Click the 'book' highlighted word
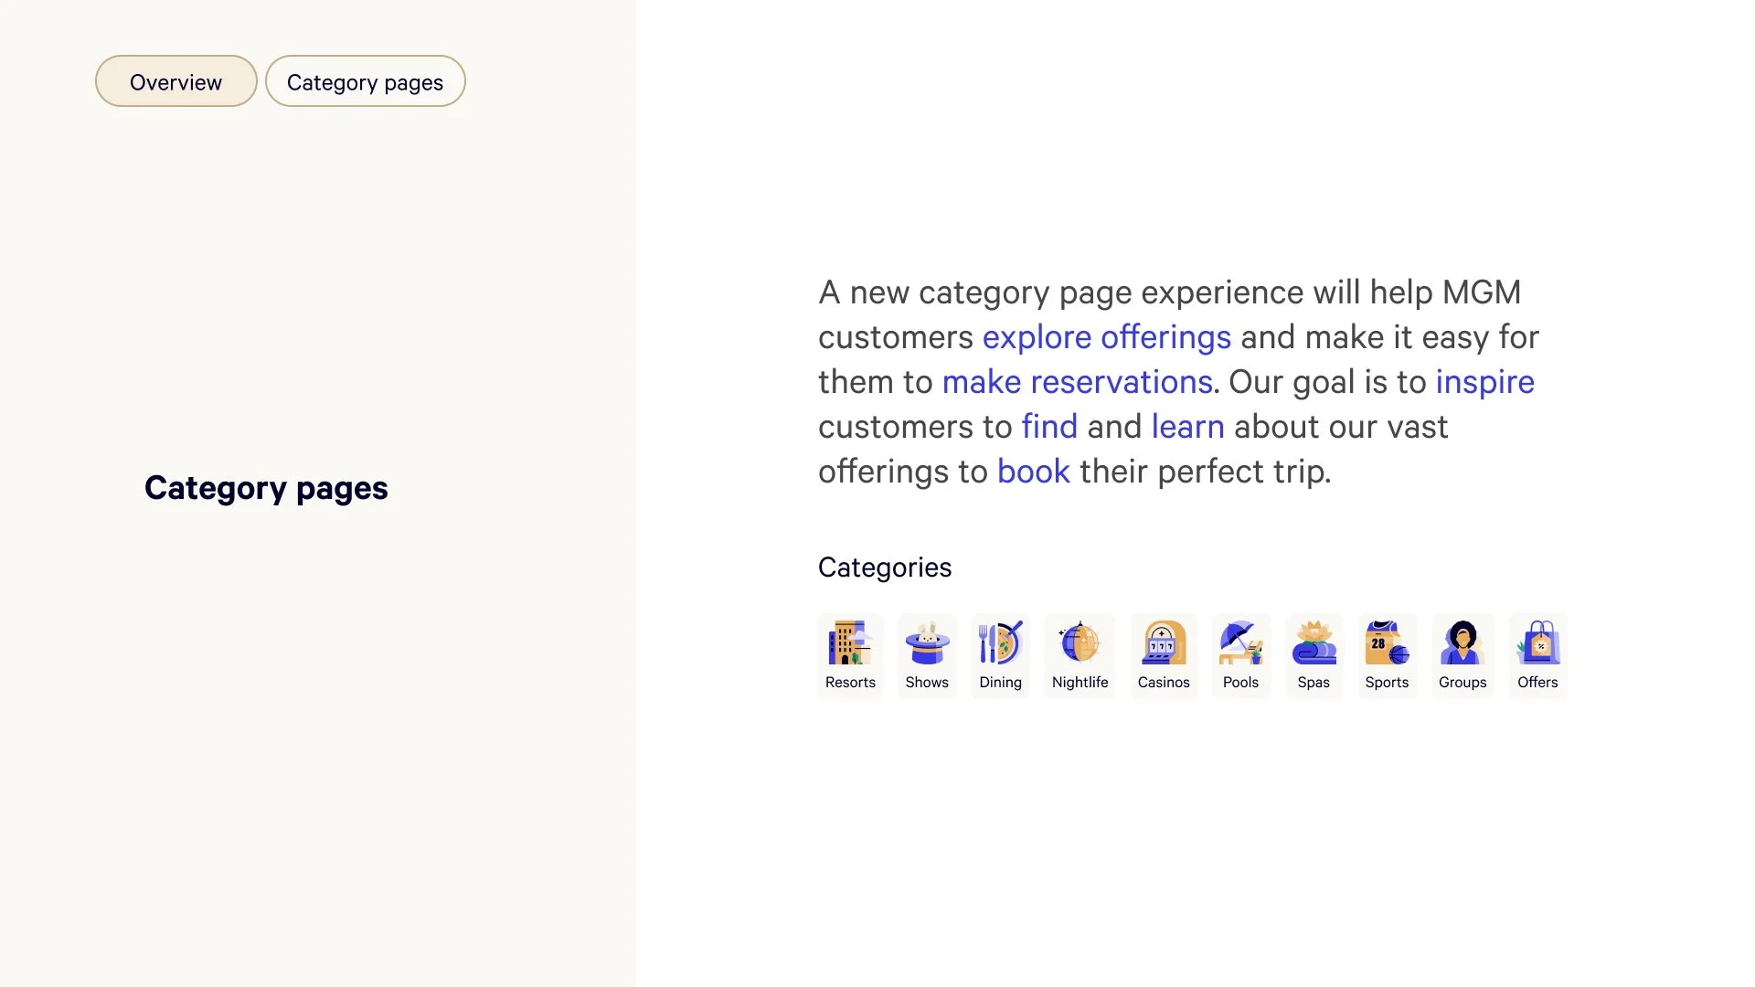 pyautogui.click(x=1033, y=472)
